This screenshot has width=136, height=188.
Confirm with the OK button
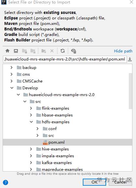[x=94, y=182]
